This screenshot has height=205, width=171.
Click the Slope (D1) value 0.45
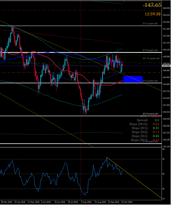(156, 136)
